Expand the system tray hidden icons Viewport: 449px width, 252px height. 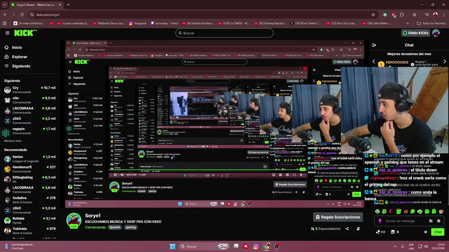(x=395, y=246)
